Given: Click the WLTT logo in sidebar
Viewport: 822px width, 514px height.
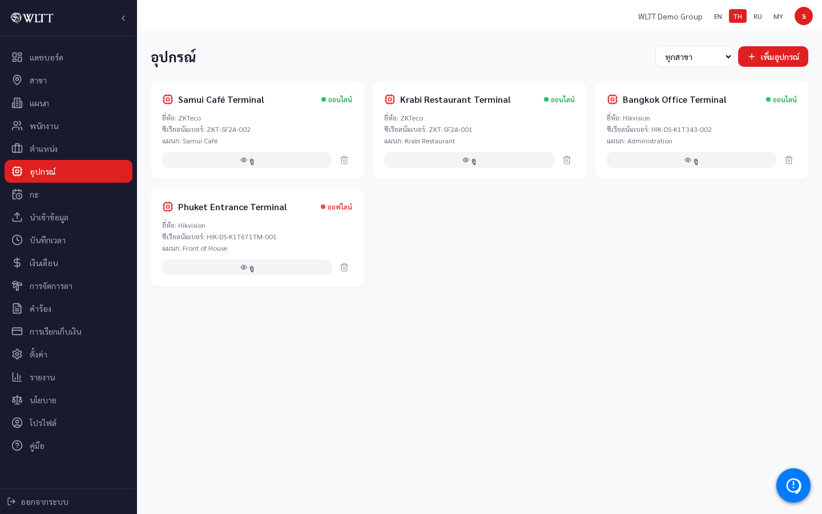Looking at the screenshot, I should click(x=32, y=18).
